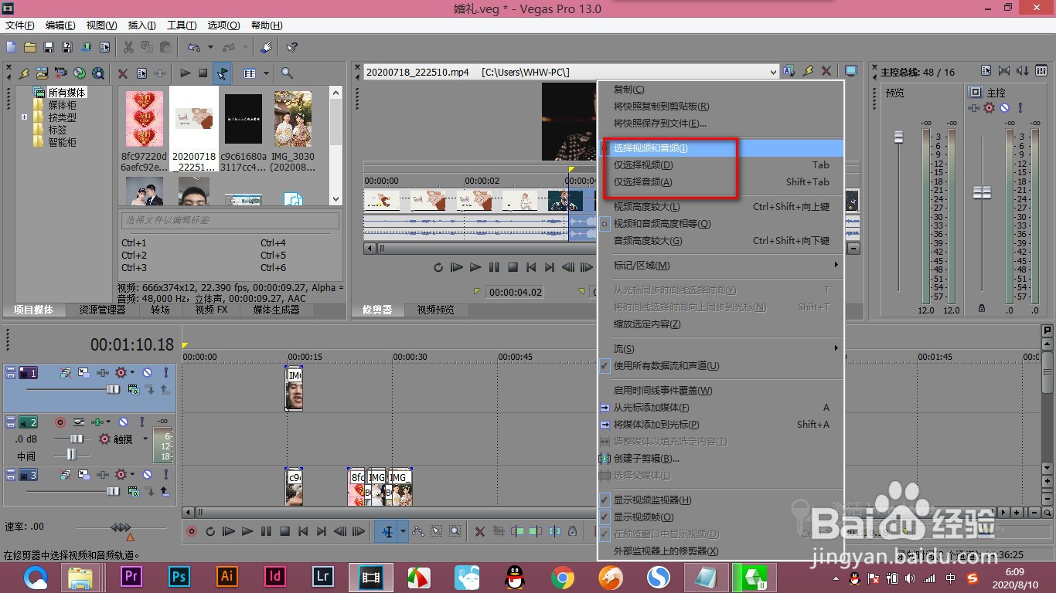
Task: Open the 文件(F) menu
Action: point(19,25)
